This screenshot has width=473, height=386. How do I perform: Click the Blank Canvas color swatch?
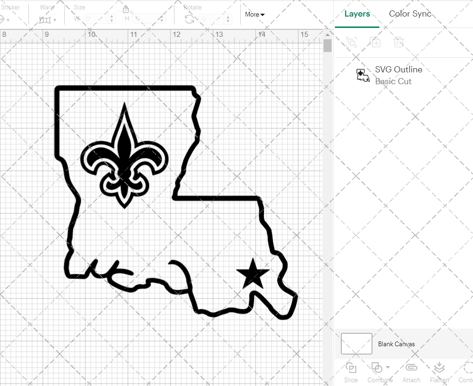coord(356,344)
